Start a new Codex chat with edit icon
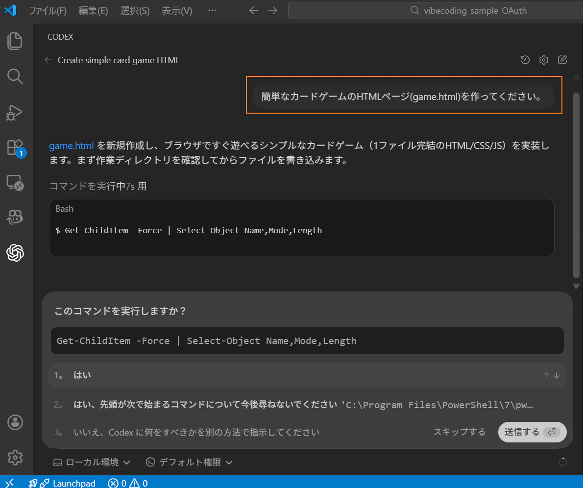583x488 pixels. 562,59
